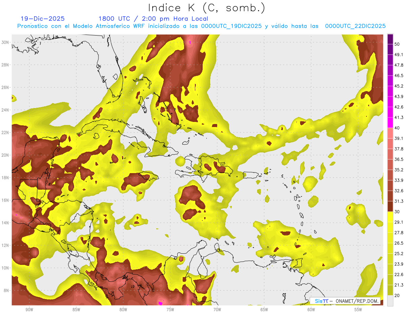Viewport: 406px width, 314px height.
Task: Click the "24N" latitude label
Action: pyautogui.click(x=5, y=110)
